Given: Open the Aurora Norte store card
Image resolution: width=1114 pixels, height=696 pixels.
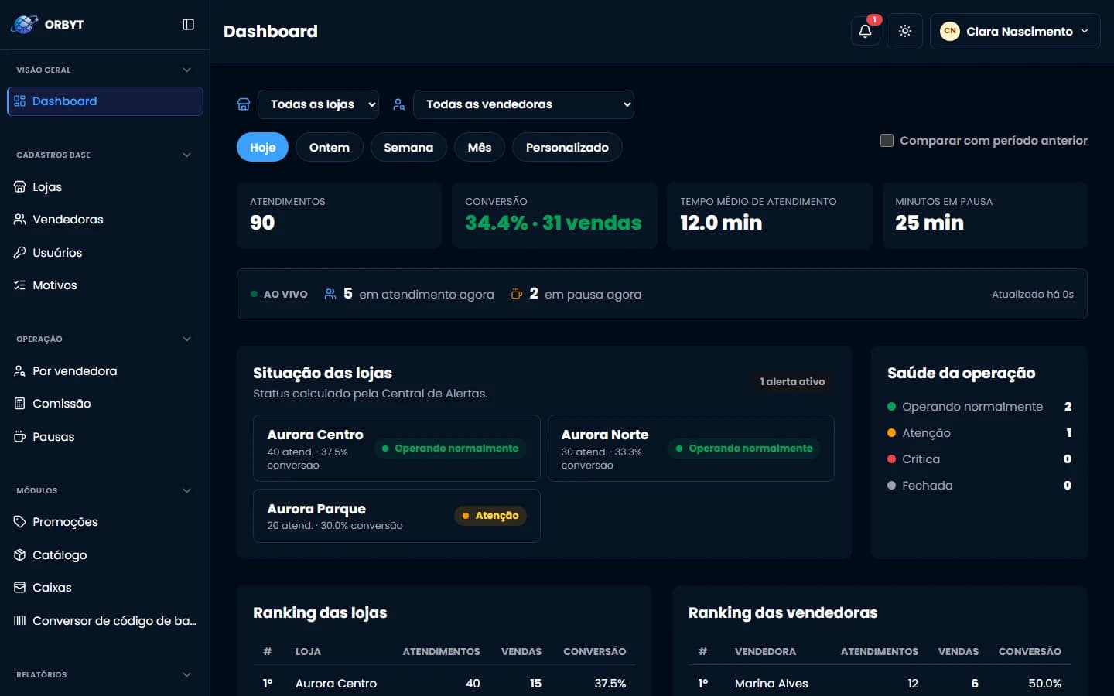Looking at the screenshot, I should coord(691,448).
